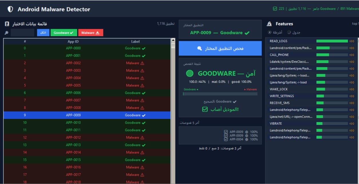Click the VIBRATE feature label
Viewport: 359px width, 184px height.
click(276, 124)
